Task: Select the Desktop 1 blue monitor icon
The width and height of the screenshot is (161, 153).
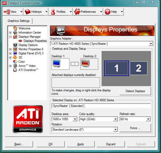Action: pyautogui.click(x=57, y=63)
